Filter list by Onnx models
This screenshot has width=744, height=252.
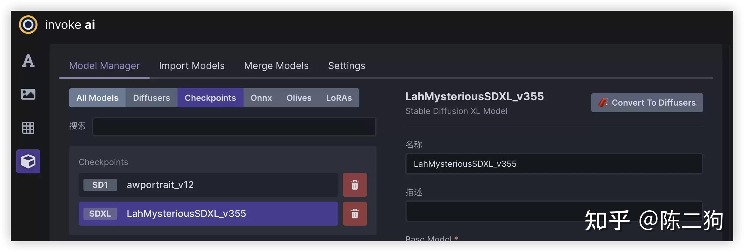261,98
